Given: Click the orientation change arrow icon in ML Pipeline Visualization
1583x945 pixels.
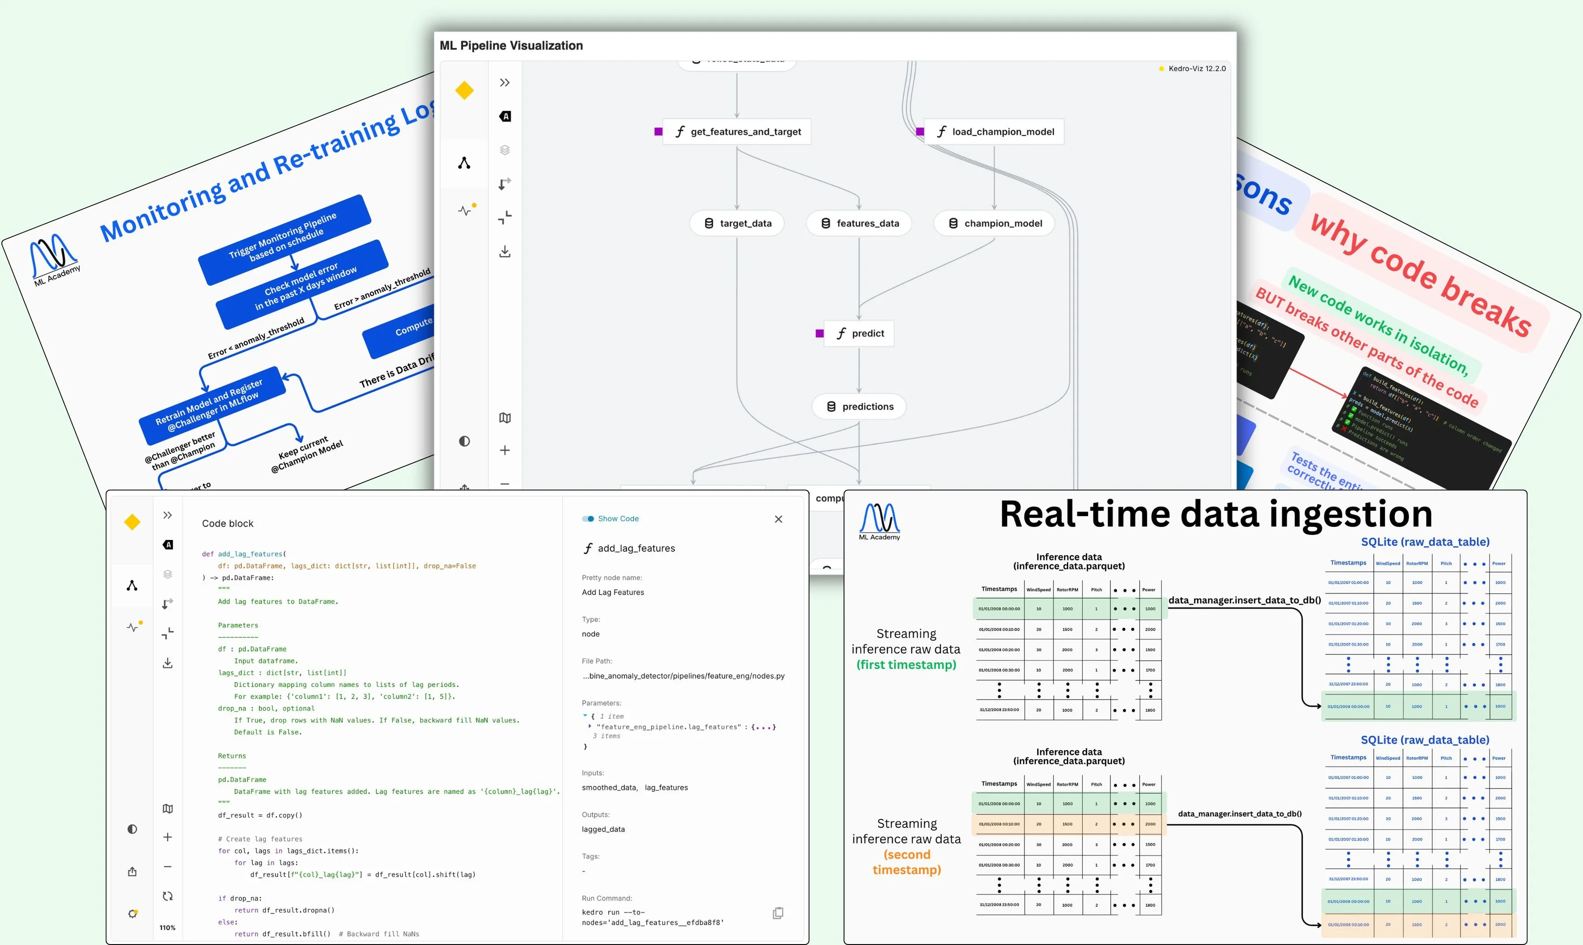Looking at the screenshot, I should click(x=505, y=184).
